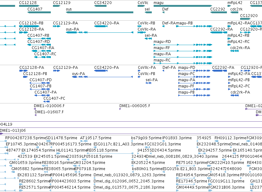
Task: Click the CG12128 gene label
Action: pyautogui.click(x=28, y=3)
